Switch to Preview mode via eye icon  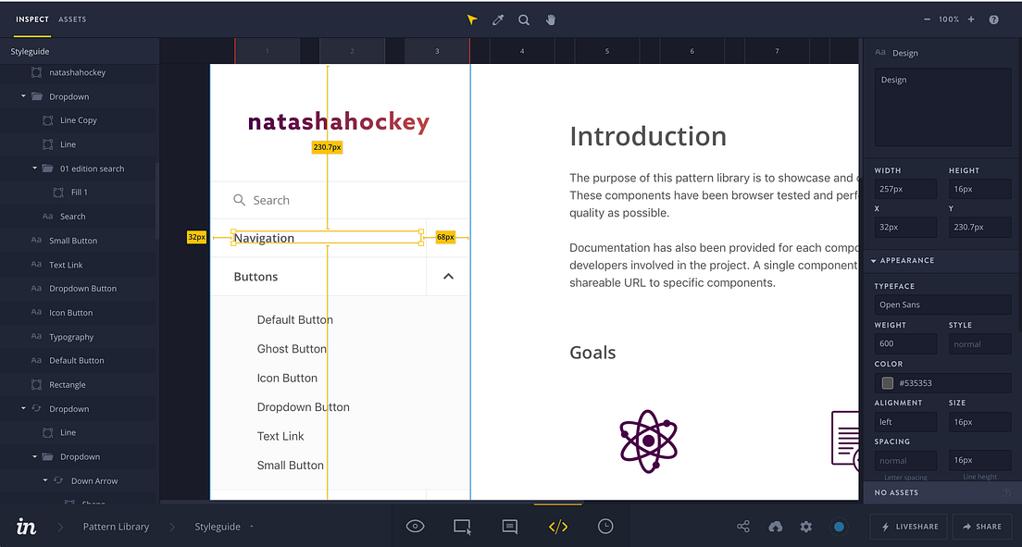pos(415,526)
